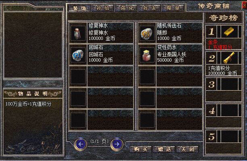Screen dimensions: 247x161
Task: Select the 随机传送石 stone icon
Action: [x=147, y=33]
